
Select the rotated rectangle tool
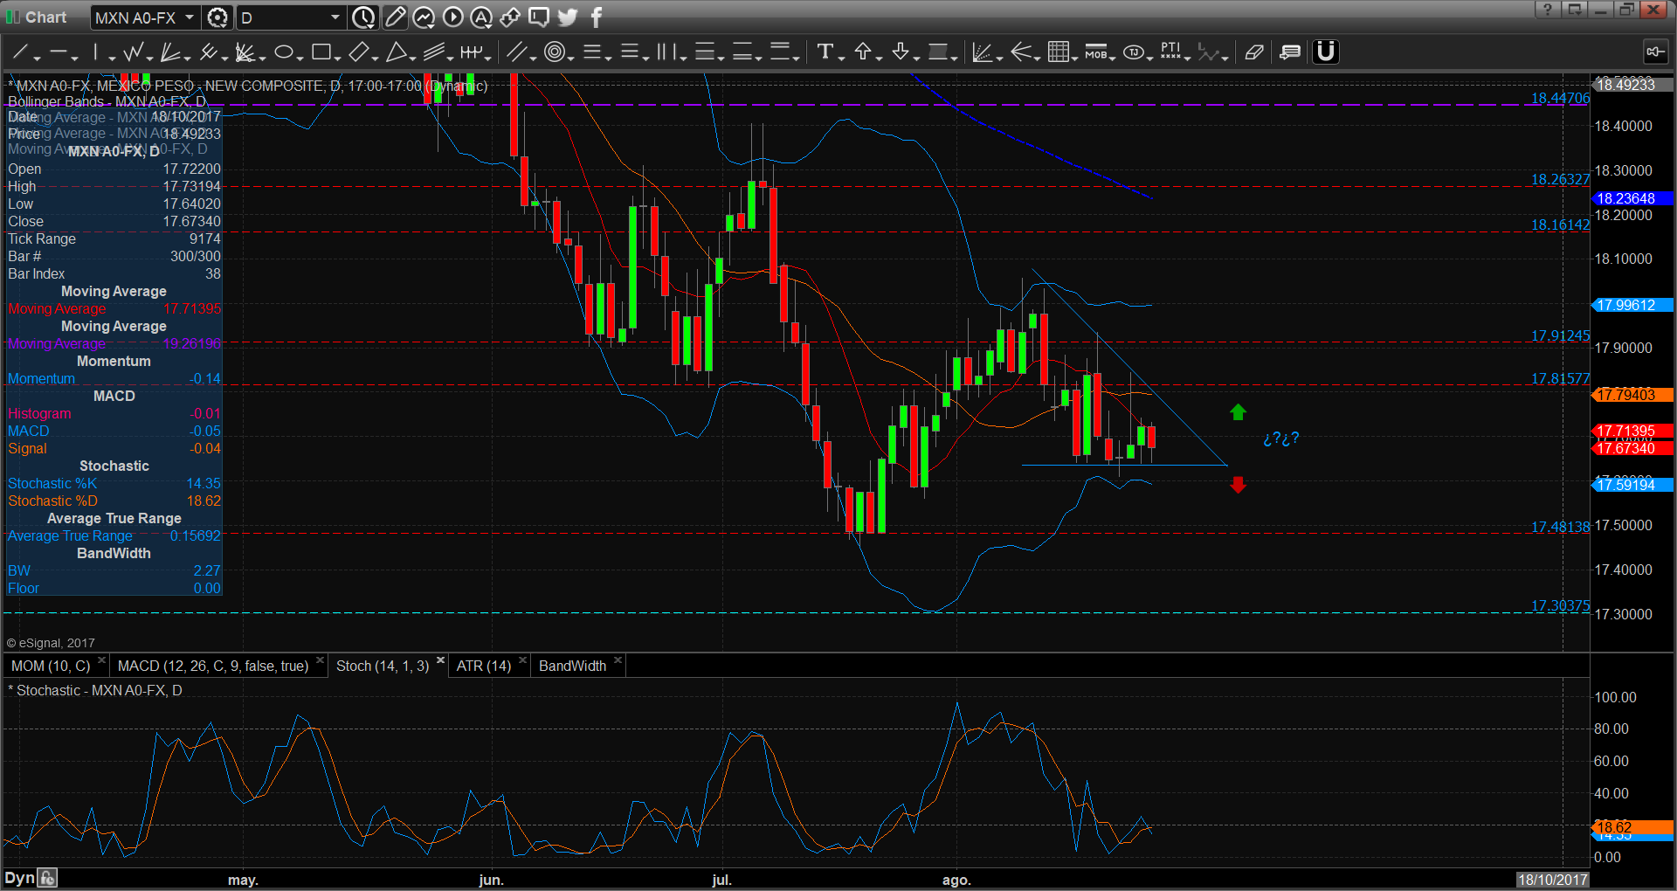[358, 52]
